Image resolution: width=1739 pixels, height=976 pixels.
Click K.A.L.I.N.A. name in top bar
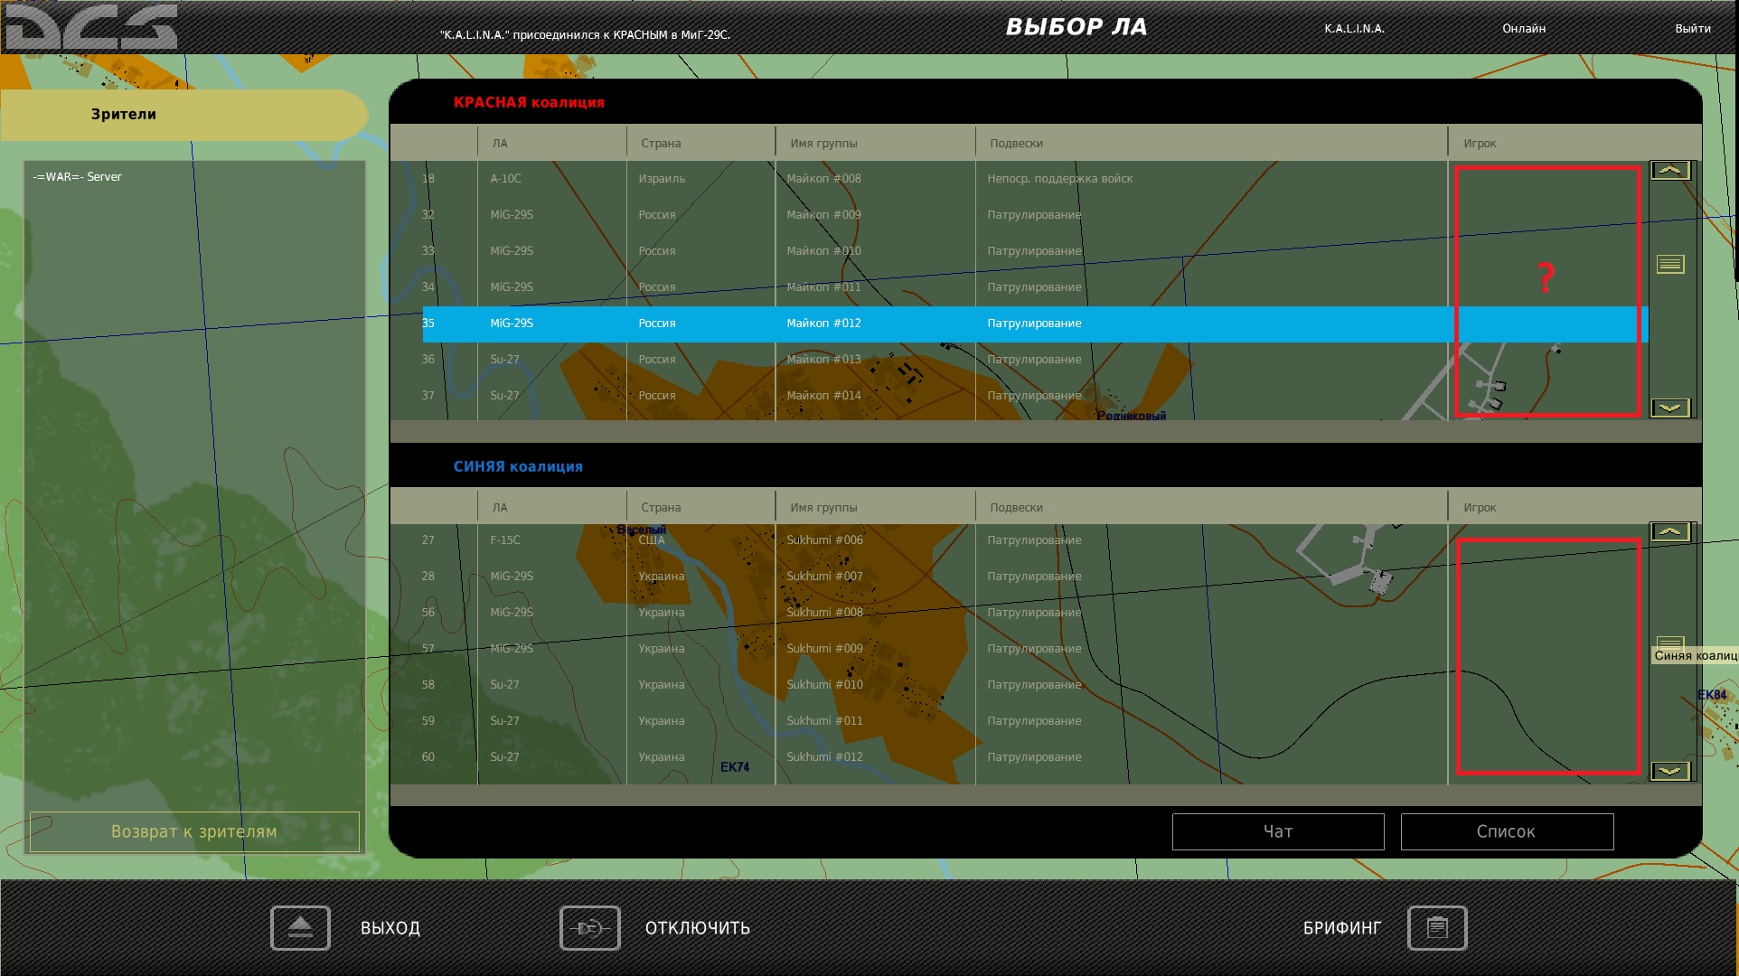(x=1354, y=29)
